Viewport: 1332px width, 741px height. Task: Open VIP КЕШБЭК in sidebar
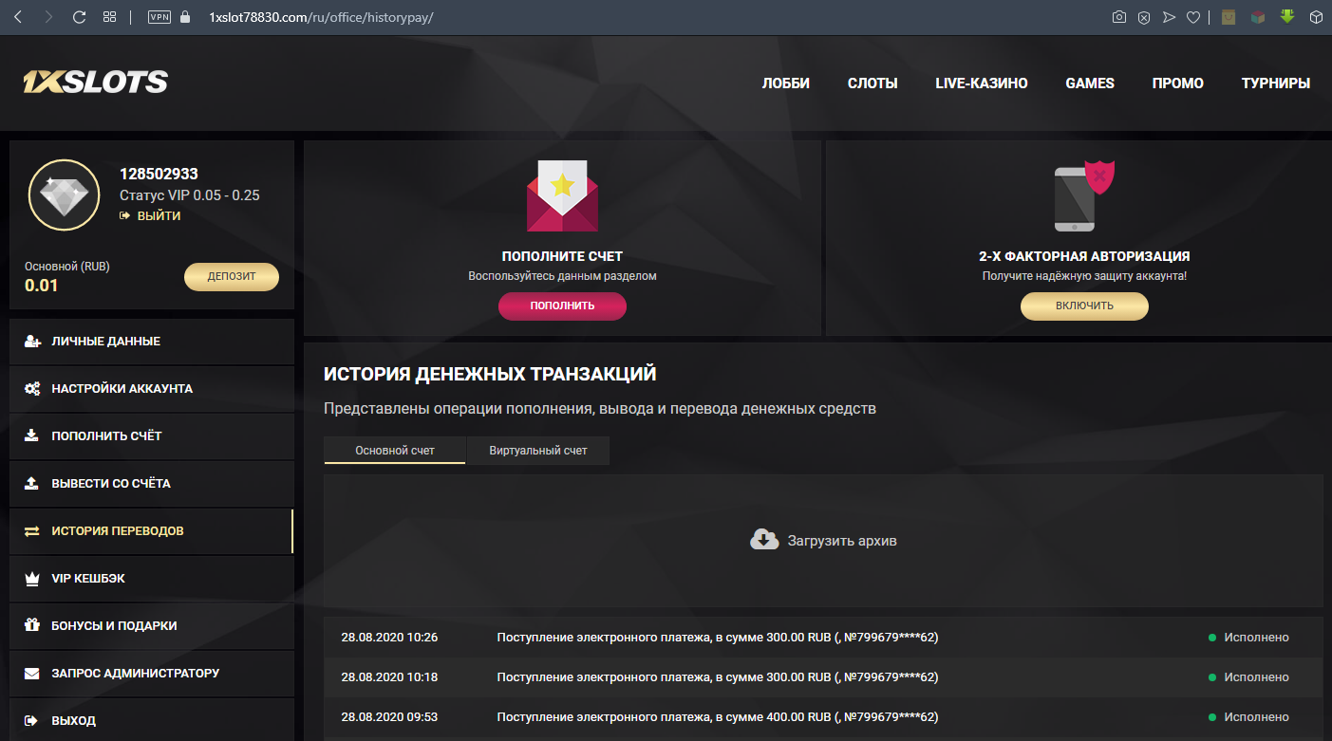(152, 579)
